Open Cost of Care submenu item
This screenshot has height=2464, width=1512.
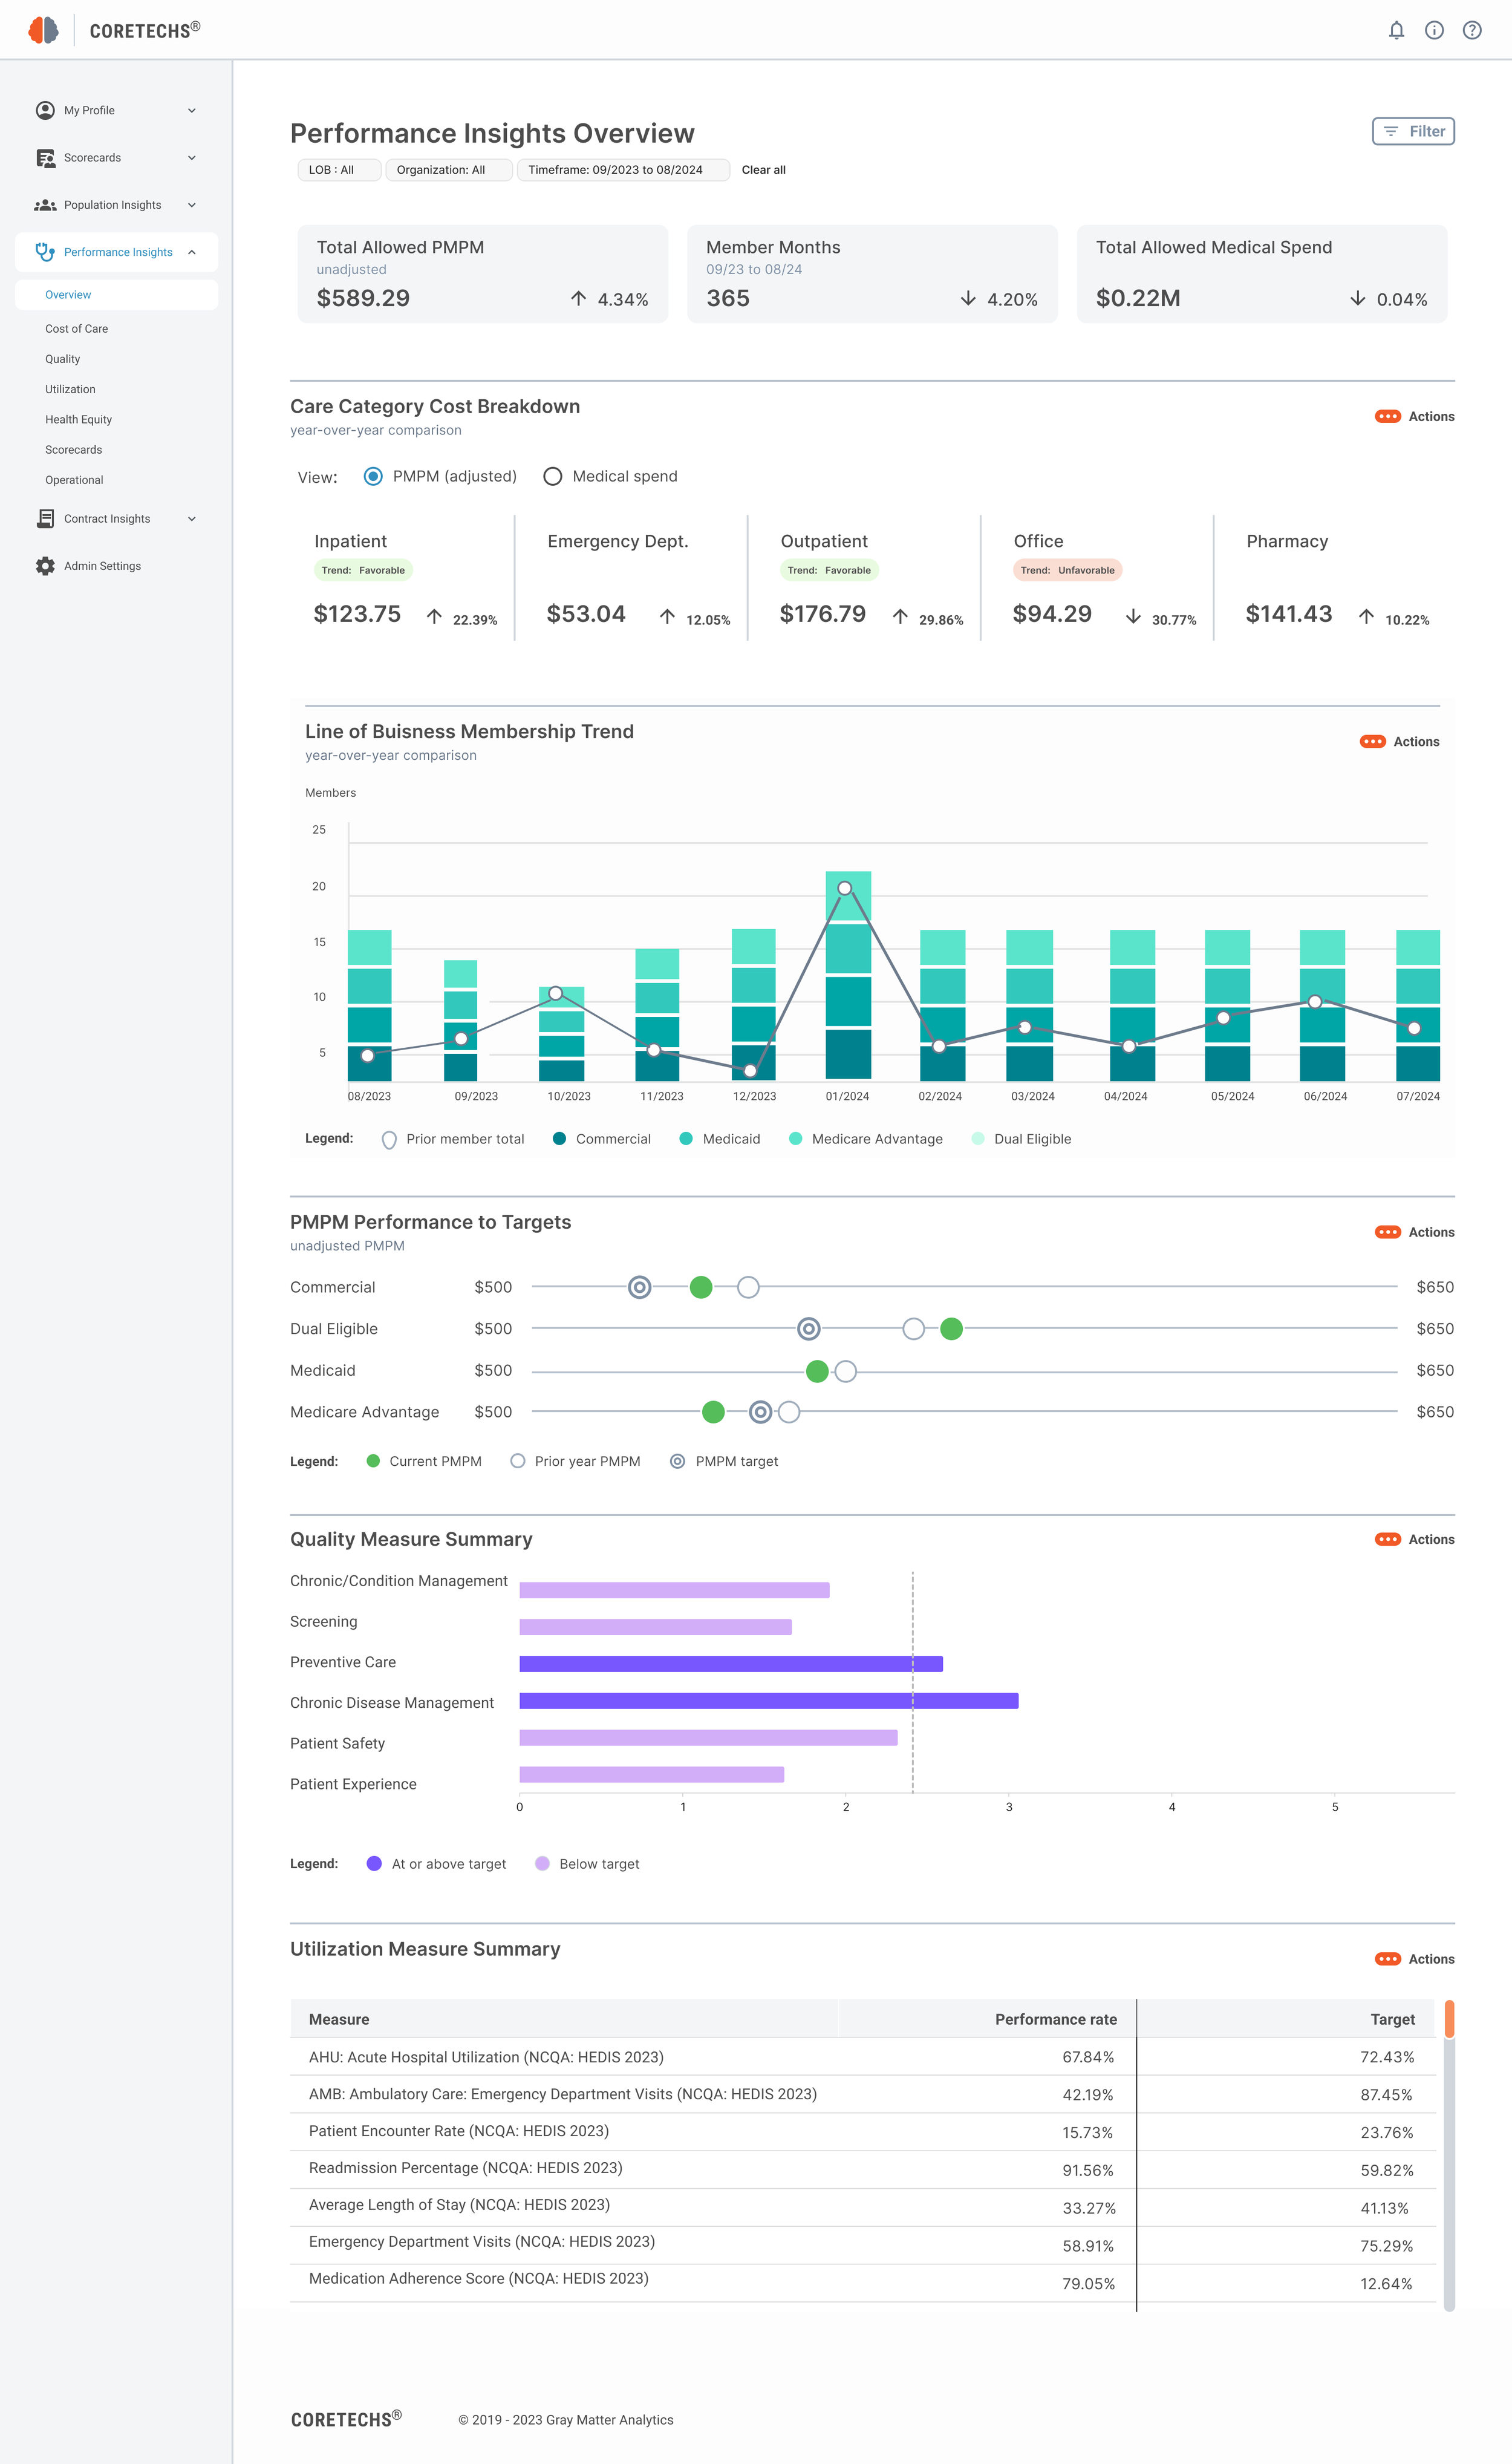click(x=76, y=329)
